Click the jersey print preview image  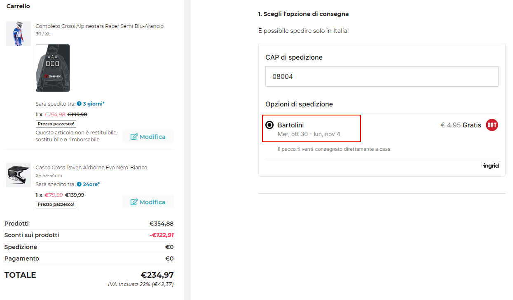(x=53, y=68)
